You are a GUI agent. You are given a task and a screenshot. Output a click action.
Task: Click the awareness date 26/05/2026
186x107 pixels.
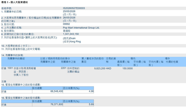(x=69, y=18)
